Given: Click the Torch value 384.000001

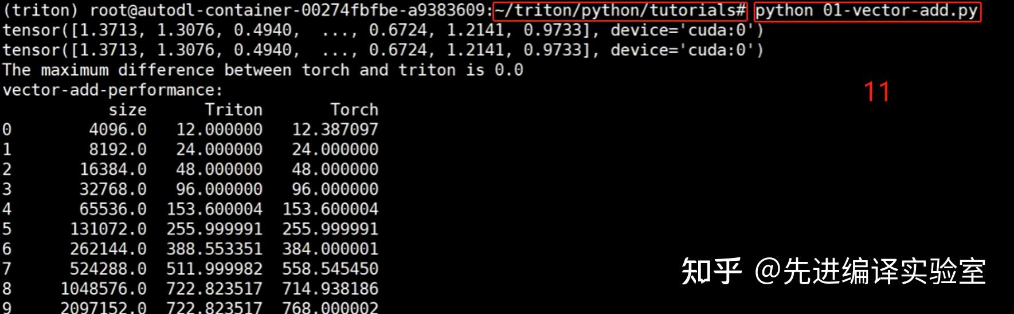Looking at the screenshot, I should pos(330,249).
